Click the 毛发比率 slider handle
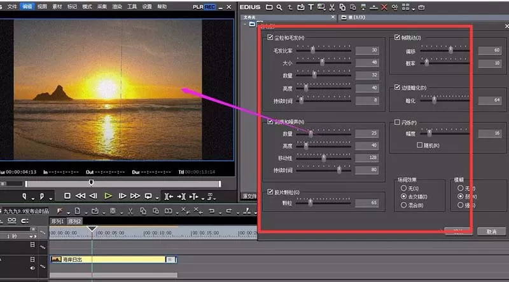 pos(312,50)
